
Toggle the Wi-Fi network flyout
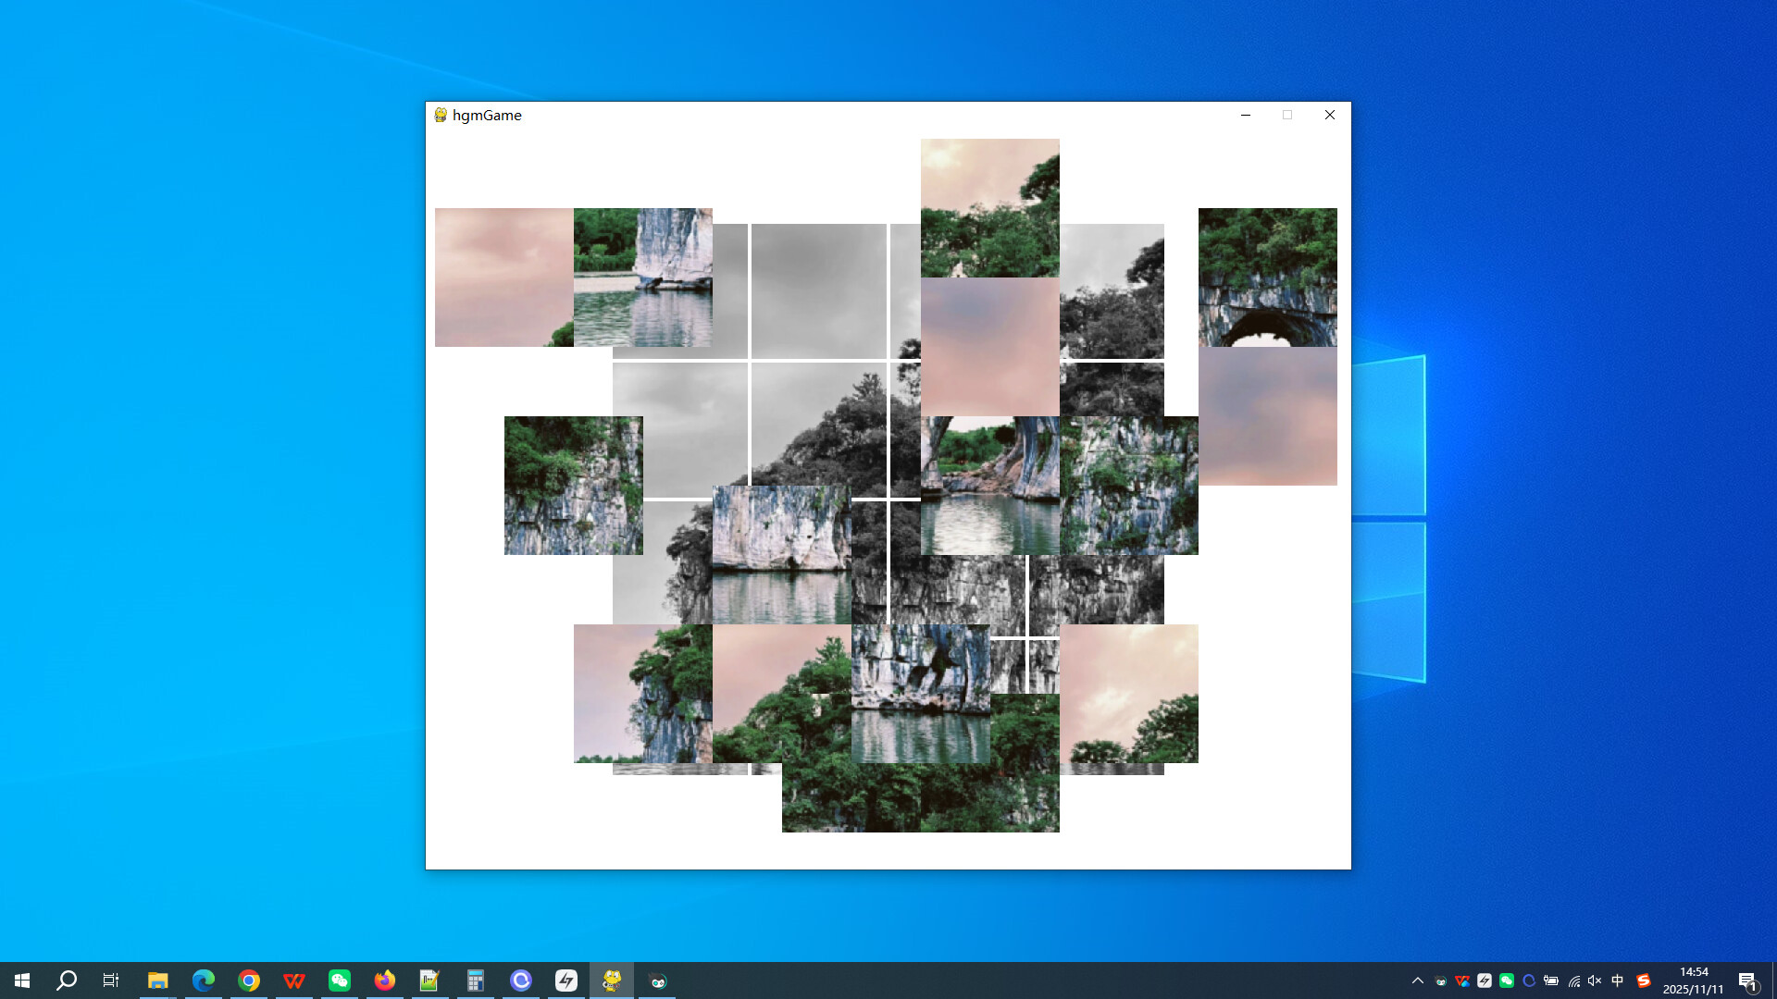pyautogui.click(x=1573, y=980)
